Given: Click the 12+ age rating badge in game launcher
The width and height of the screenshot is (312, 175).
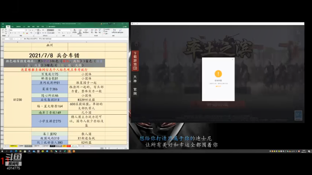Looking at the screenshot, I should pyautogui.click(x=298, y=116).
